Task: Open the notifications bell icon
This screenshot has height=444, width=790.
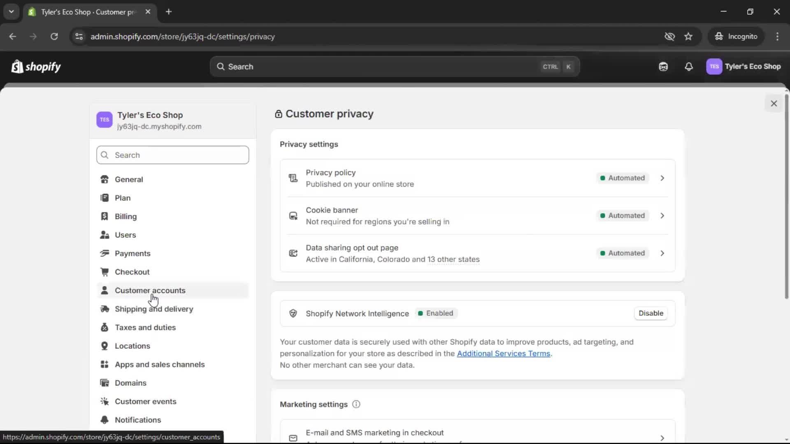Action: tap(689, 67)
